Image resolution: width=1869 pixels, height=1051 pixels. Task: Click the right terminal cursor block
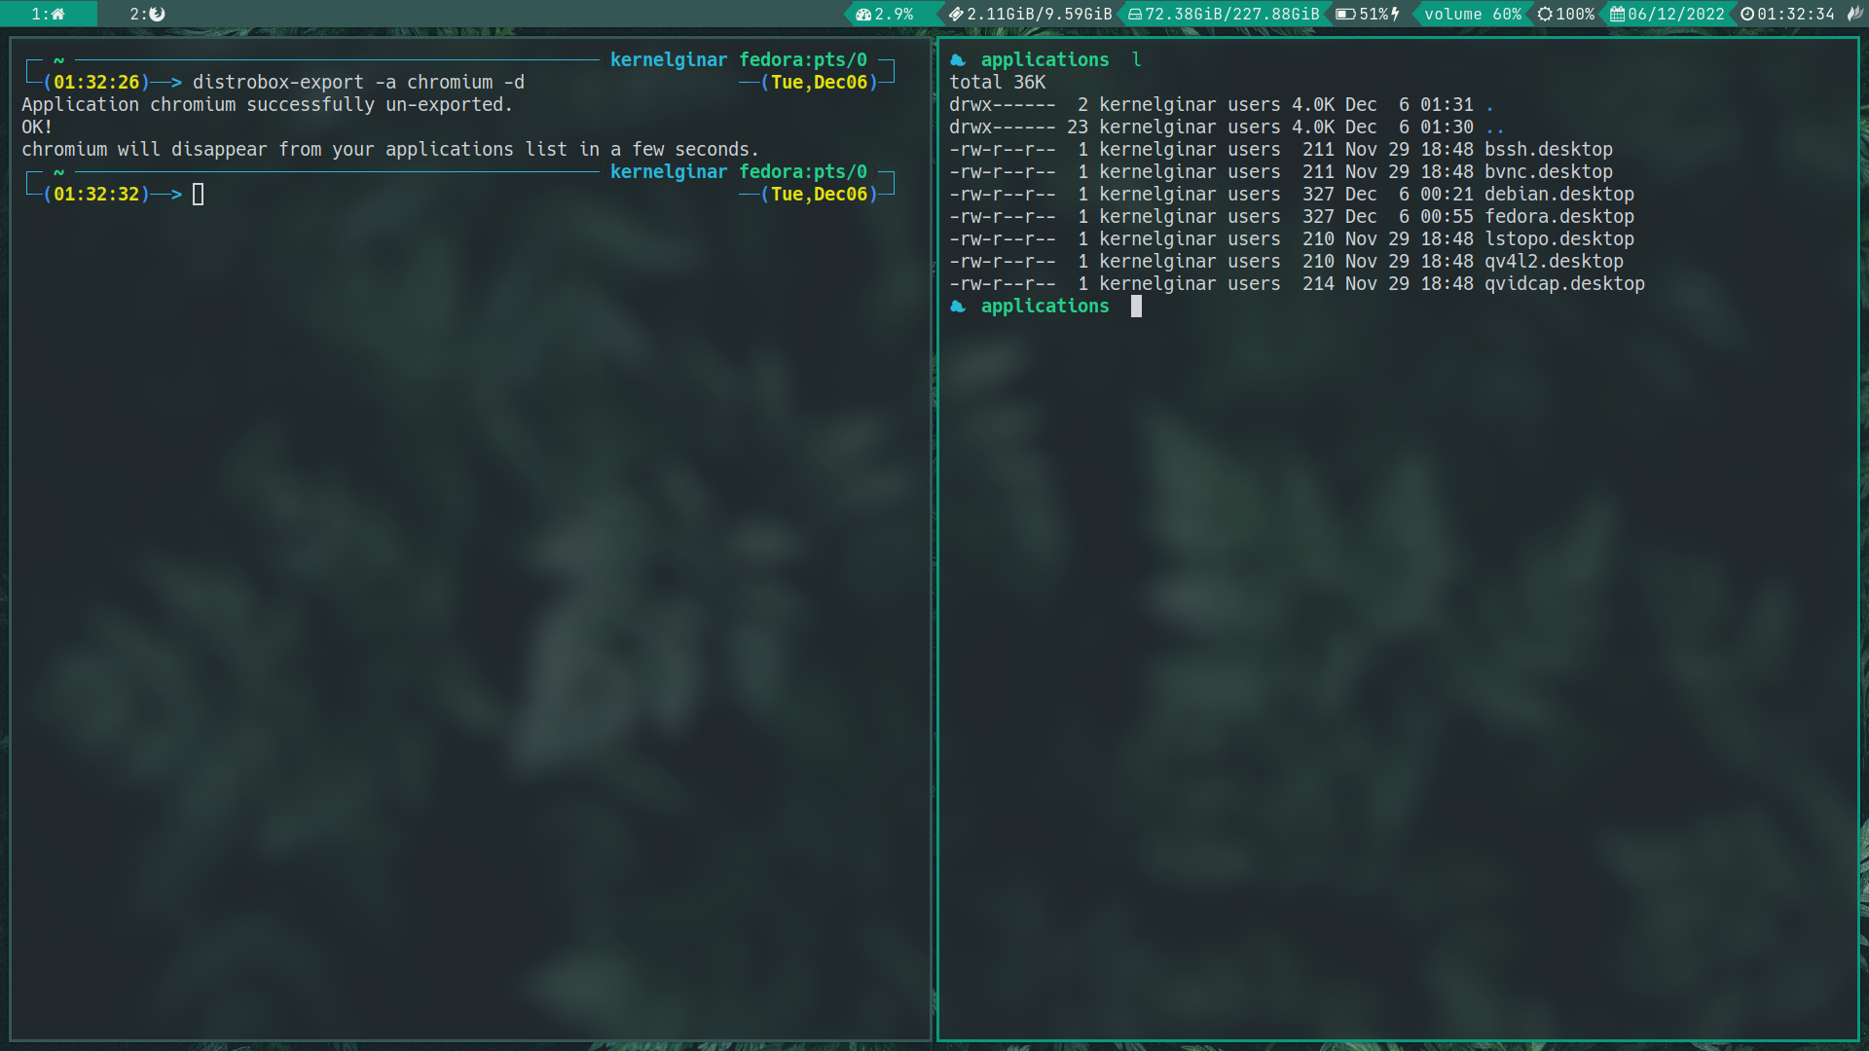1136,307
